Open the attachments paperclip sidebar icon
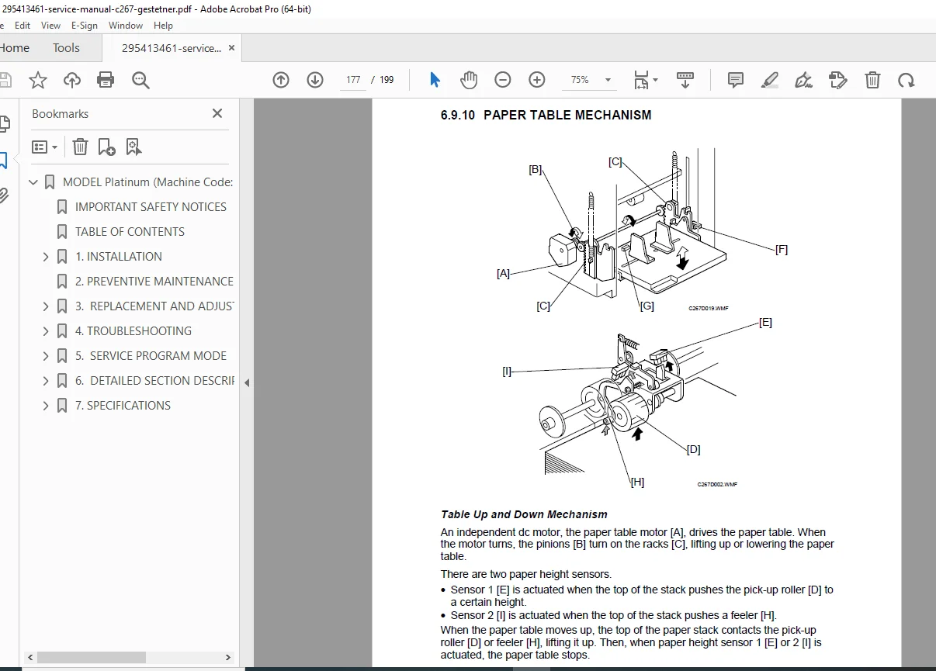The image size is (936, 671). tap(4, 195)
